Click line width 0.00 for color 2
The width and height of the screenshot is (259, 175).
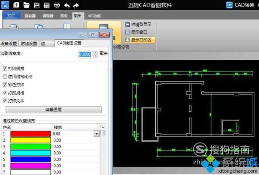[57, 140]
